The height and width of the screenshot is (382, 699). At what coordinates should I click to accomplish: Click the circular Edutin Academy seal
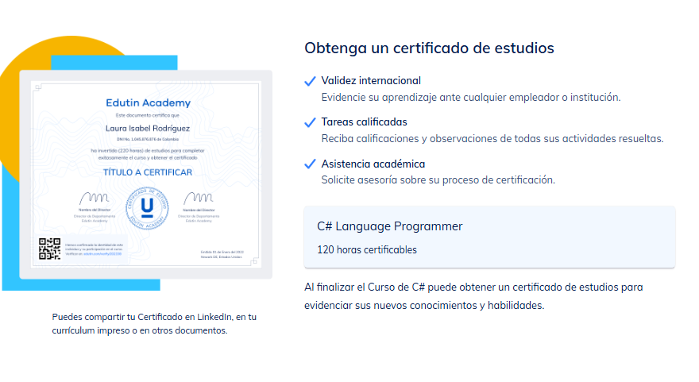pos(147,206)
